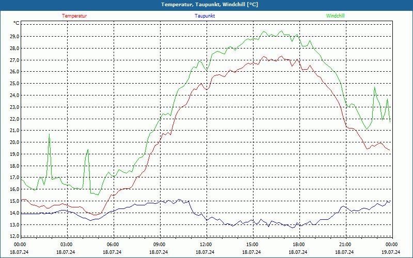
Task: Click the 12:00 time axis label
Action: [205, 245]
